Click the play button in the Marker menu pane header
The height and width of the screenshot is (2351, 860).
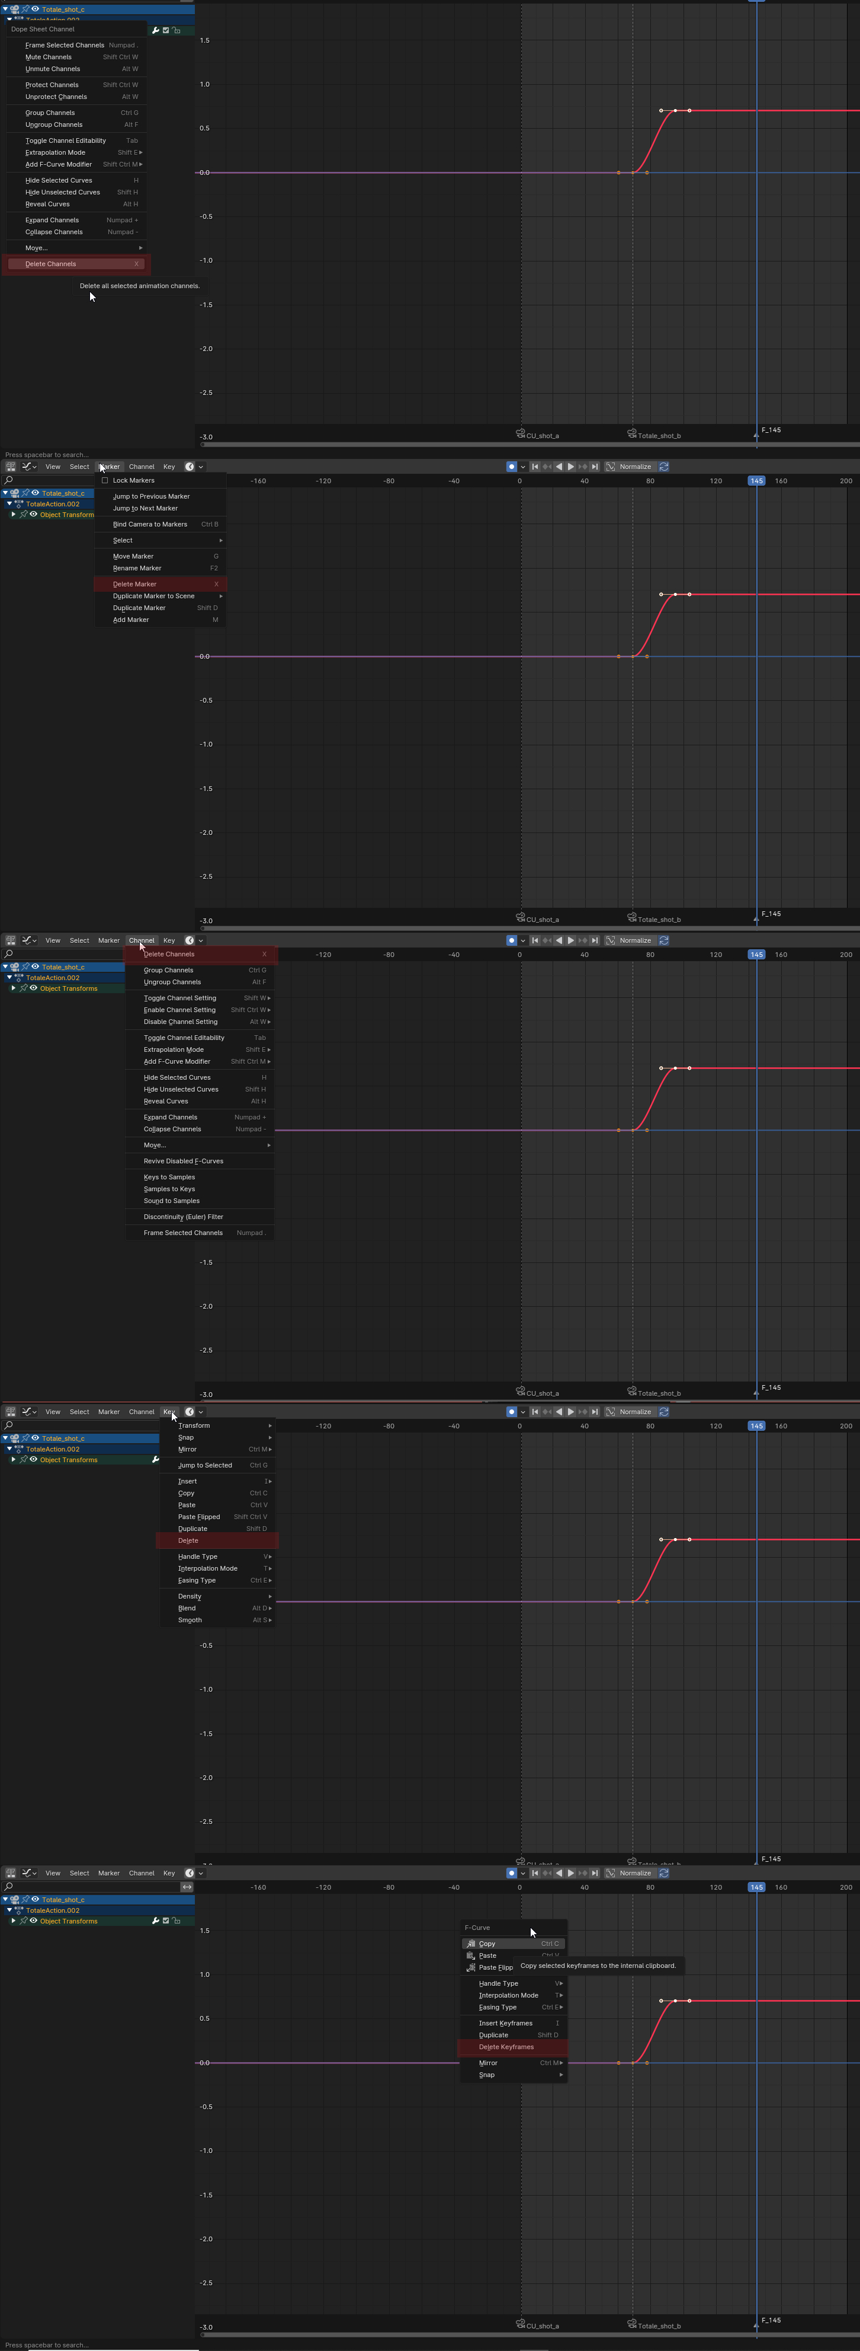[571, 467]
